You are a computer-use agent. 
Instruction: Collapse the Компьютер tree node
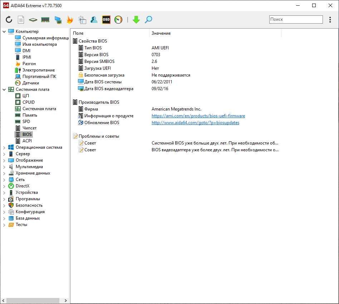tap(4, 31)
